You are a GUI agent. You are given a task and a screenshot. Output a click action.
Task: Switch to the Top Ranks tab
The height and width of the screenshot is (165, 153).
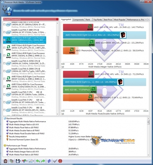(98, 19)
